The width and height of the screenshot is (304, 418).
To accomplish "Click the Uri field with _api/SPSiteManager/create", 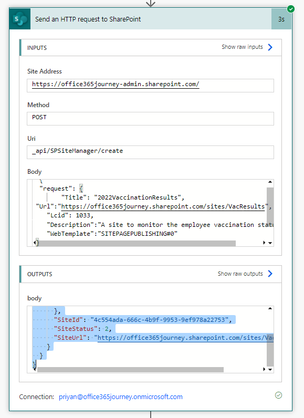I will [x=150, y=152].
